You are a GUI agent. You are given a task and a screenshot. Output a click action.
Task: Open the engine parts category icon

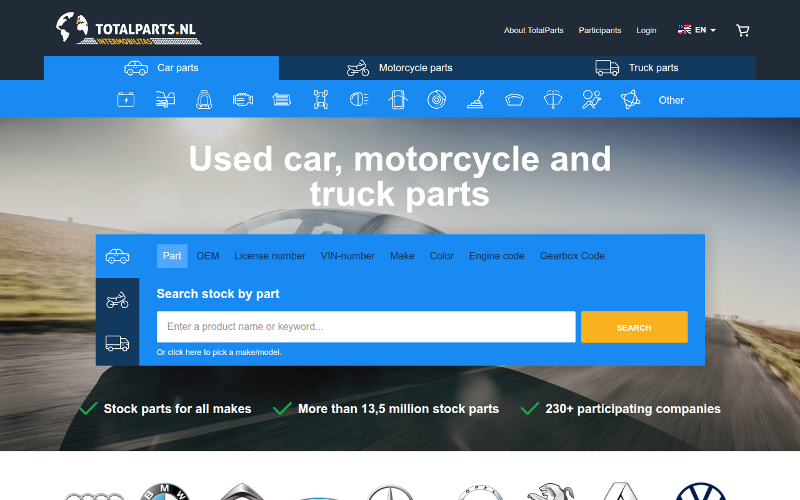click(243, 99)
